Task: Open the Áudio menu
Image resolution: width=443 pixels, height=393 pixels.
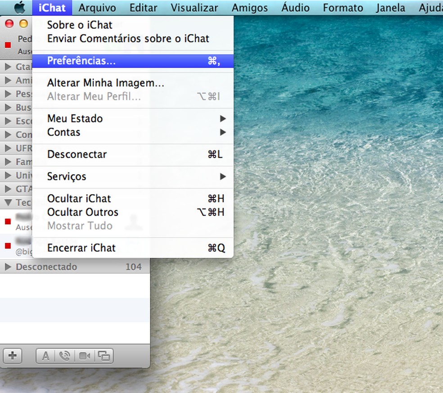Action: click(295, 8)
